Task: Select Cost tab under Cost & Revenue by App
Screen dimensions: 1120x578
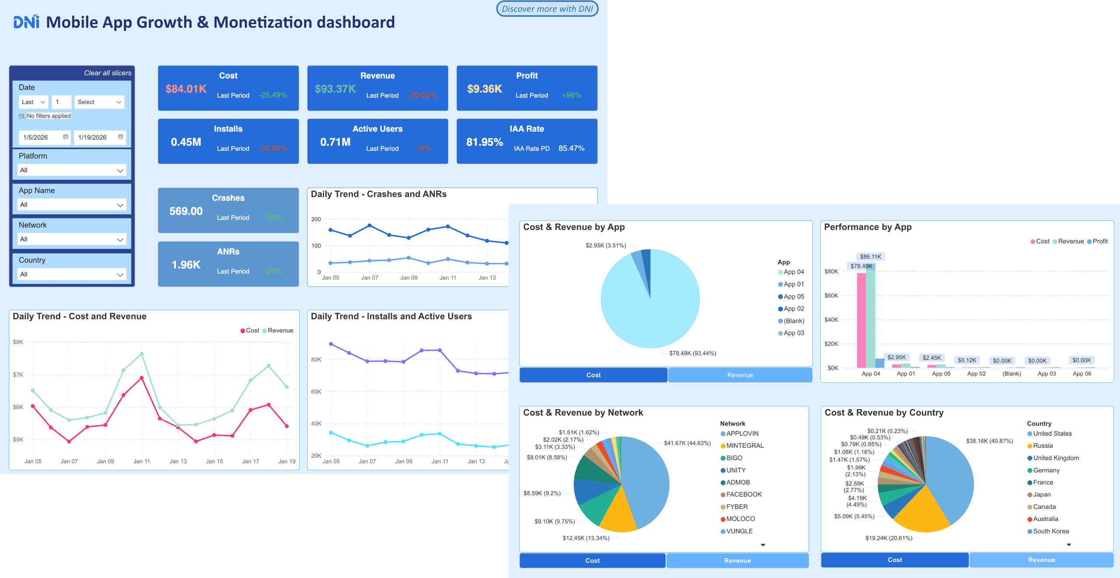Action: pos(593,375)
